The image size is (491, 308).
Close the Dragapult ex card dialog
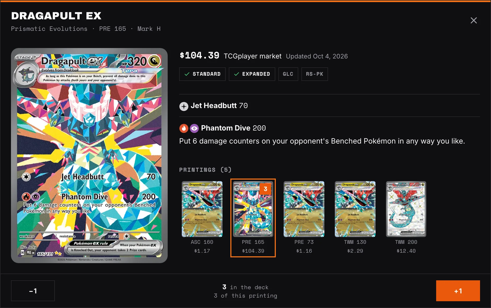[x=474, y=20]
